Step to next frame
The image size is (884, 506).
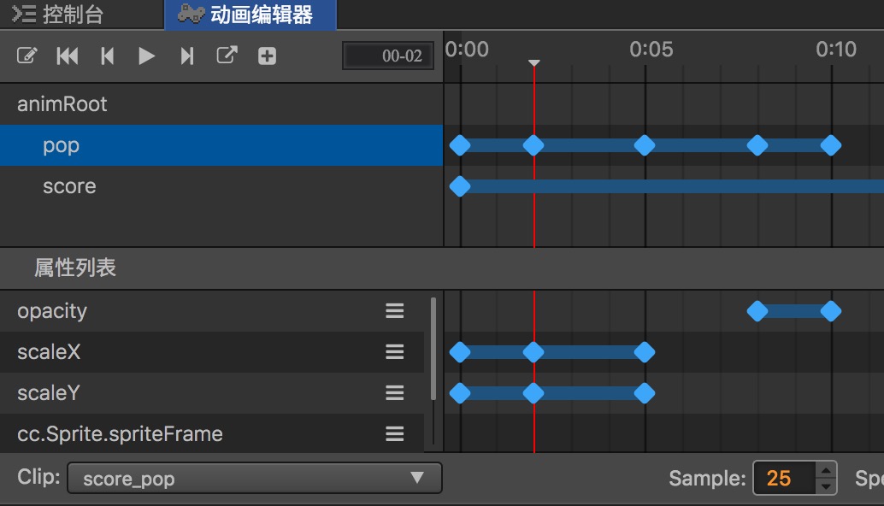click(x=187, y=56)
